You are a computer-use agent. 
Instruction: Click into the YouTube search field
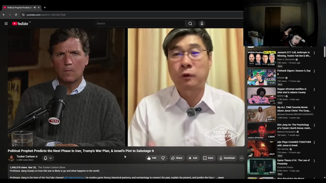click(x=140, y=23)
